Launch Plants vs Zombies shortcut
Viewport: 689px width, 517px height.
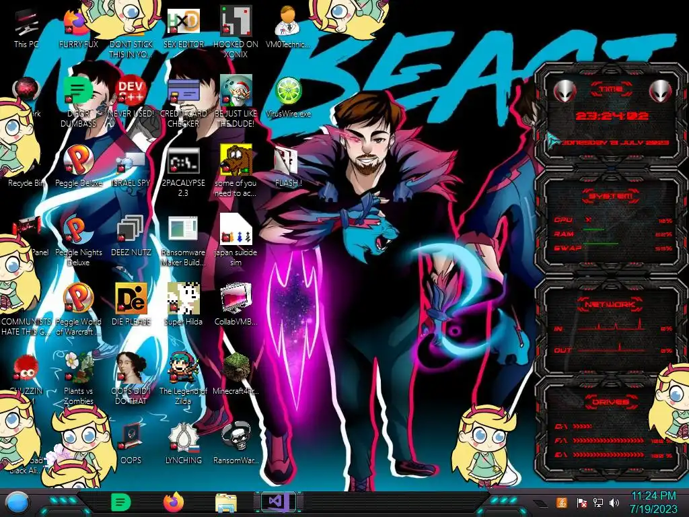click(x=78, y=379)
